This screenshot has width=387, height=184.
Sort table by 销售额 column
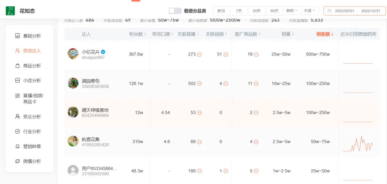click(325, 34)
